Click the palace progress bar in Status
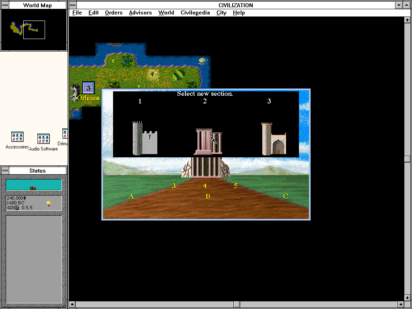This screenshot has height=309, width=412. coord(34,185)
